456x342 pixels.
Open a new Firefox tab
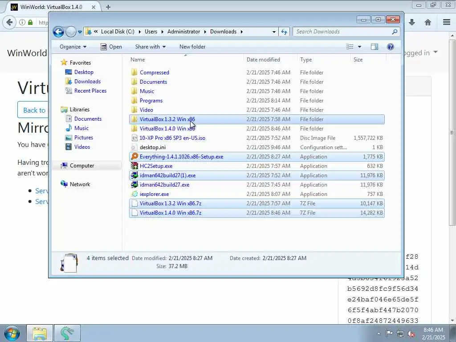108,7
